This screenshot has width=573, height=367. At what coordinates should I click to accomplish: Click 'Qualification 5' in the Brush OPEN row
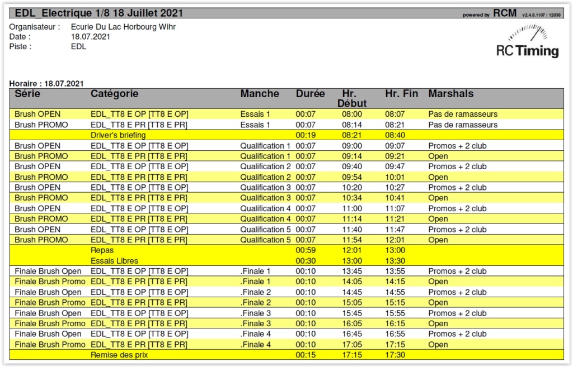tap(265, 230)
